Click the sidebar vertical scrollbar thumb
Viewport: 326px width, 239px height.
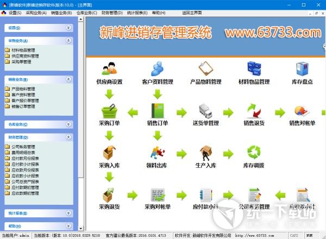(81, 100)
